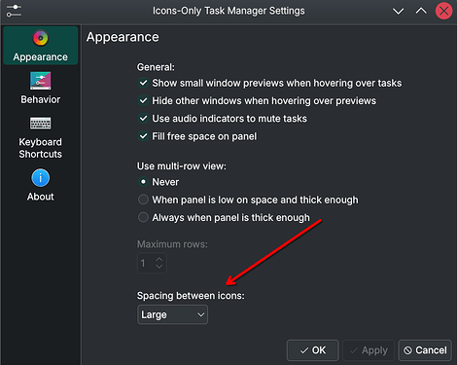Click the downward chevron in title bar
457x365 pixels.
(398, 12)
